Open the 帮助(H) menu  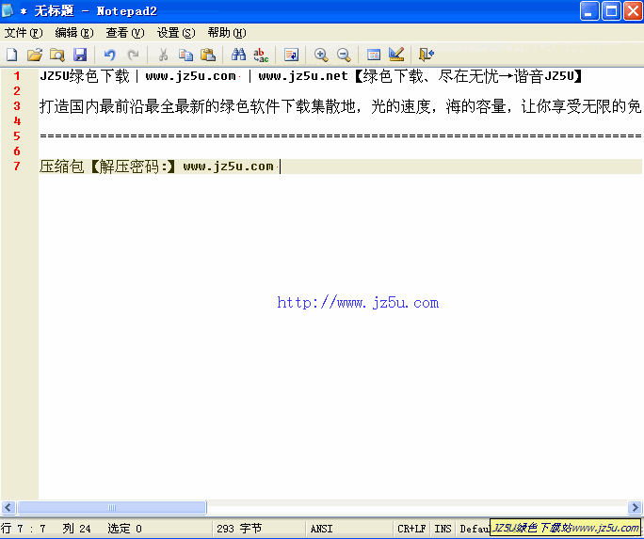point(227,33)
